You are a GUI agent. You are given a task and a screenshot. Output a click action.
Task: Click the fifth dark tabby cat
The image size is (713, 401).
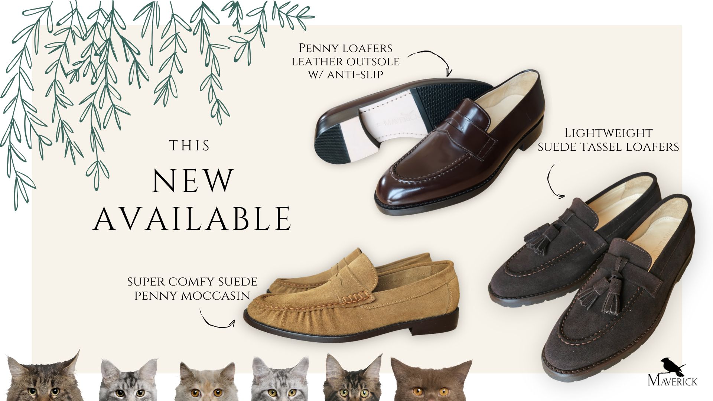pos(353,377)
